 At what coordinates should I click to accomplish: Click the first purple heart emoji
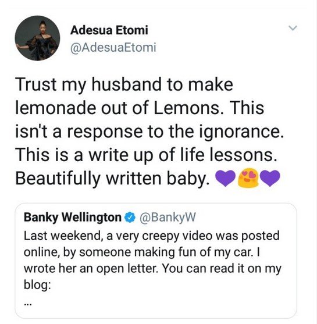[x=226, y=178]
